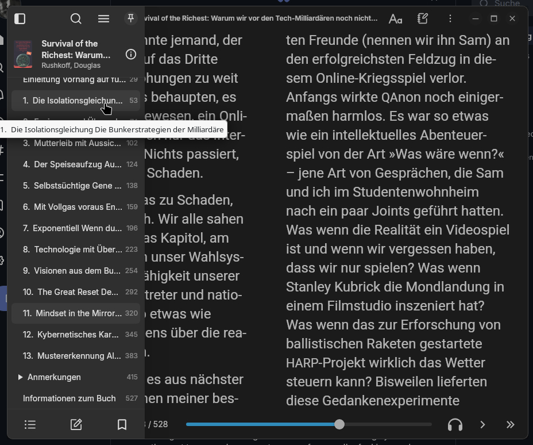Switch to the annotations tab
This screenshot has height=445, width=533.
coord(76,424)
